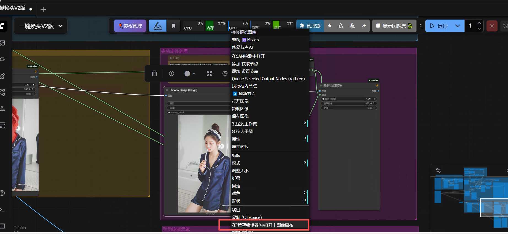Open node info from the toolbar
The height and width of the screenshot is (234, 508).
click(x=171, y=73)
